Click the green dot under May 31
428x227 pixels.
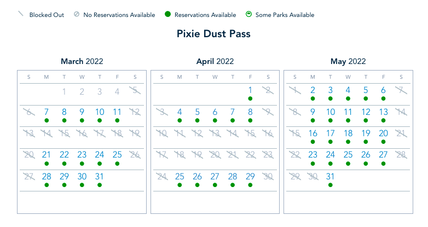point(331,185)
